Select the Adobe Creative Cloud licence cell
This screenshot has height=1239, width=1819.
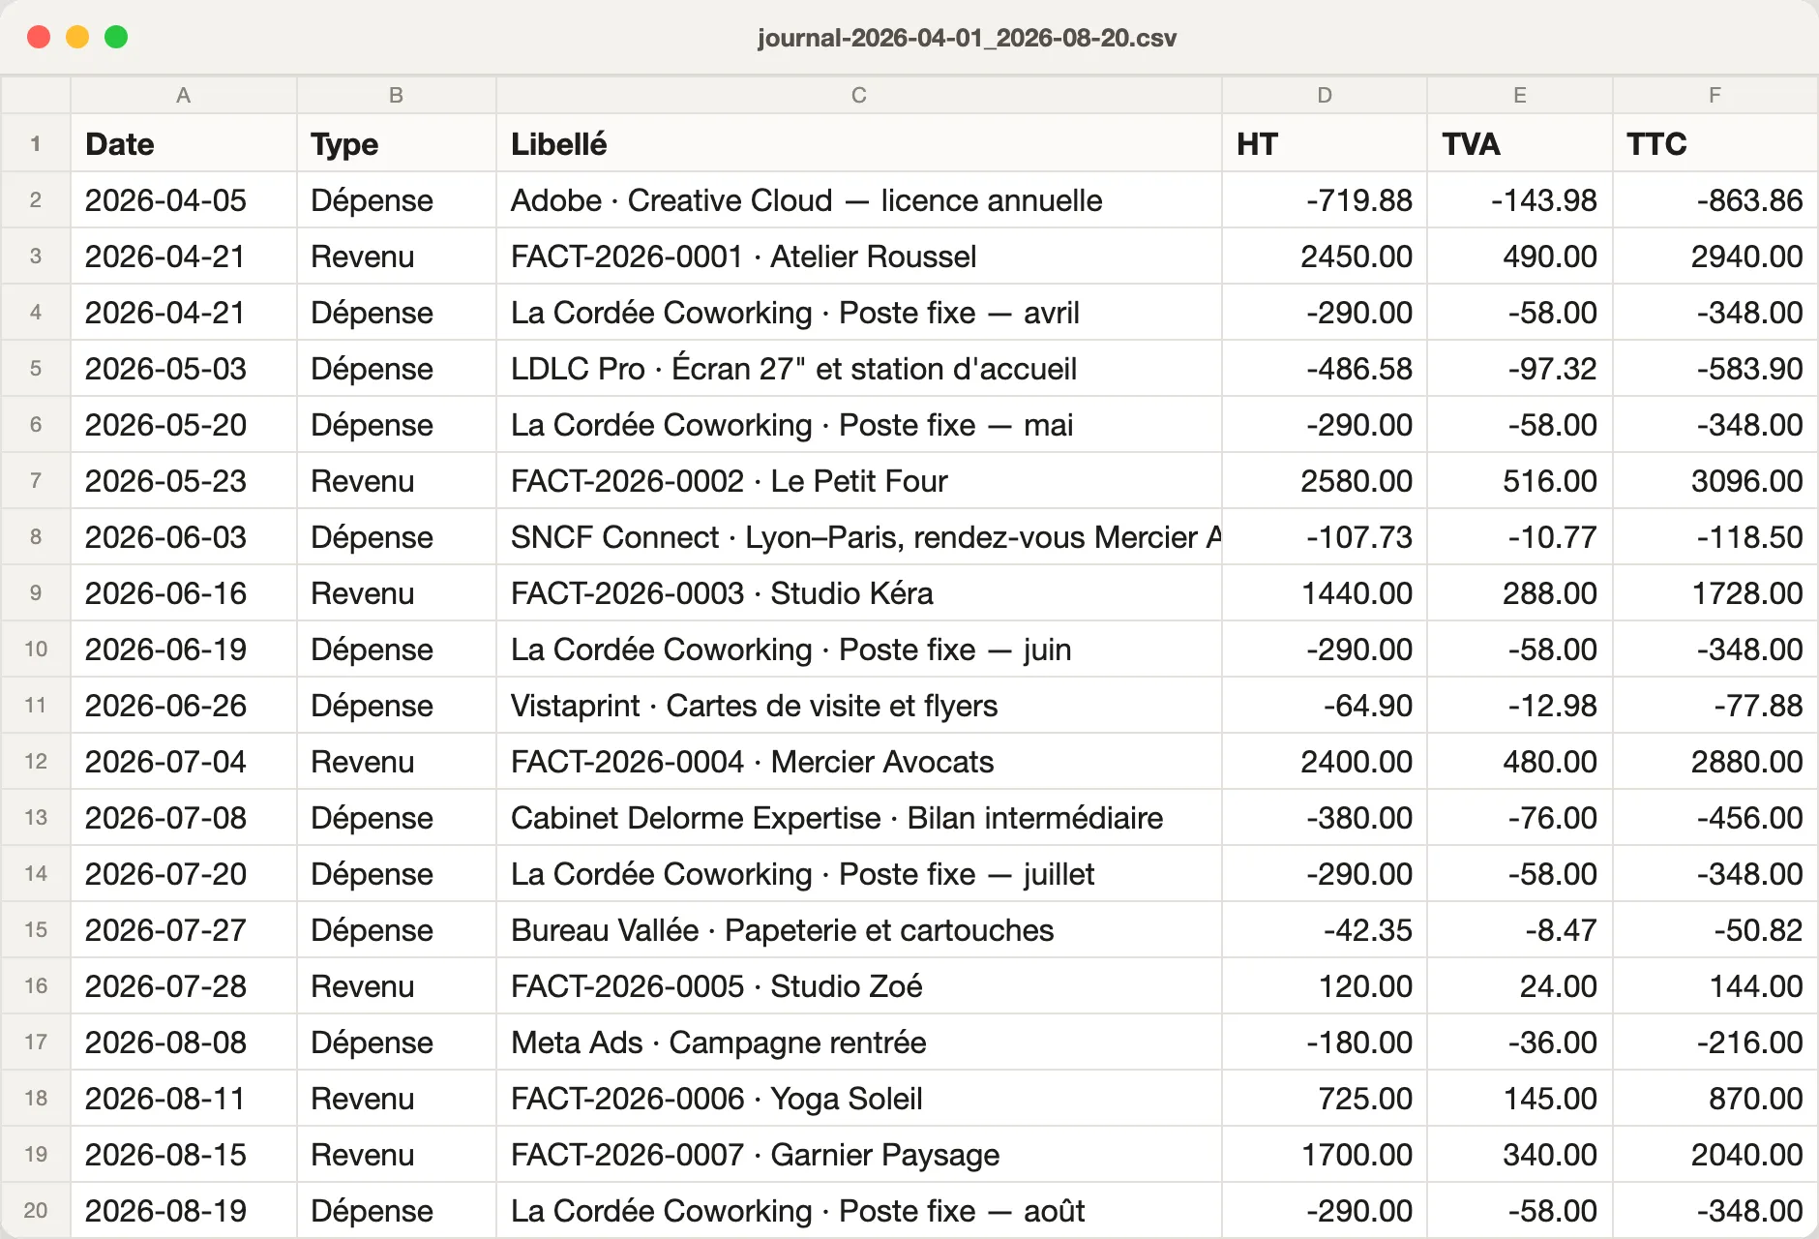tap(859, 200)
